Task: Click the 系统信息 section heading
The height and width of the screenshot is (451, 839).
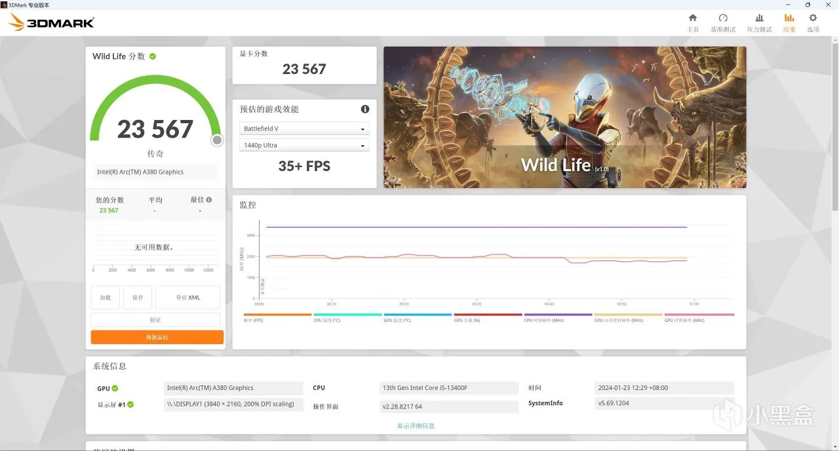Action: click(x=109, y=366)
